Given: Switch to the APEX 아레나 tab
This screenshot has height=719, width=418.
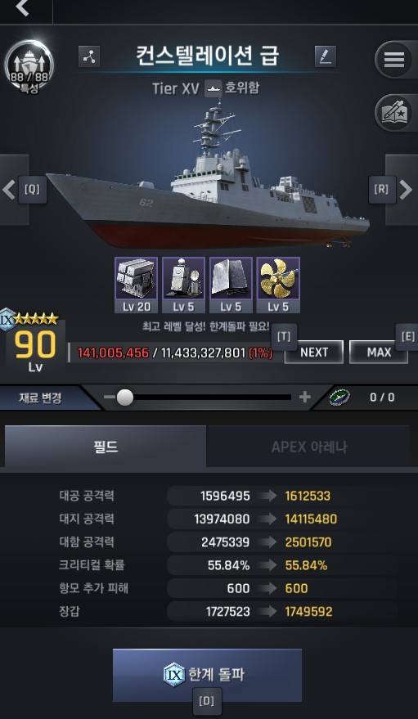Looking at the screenshot, I should [308, 447].
